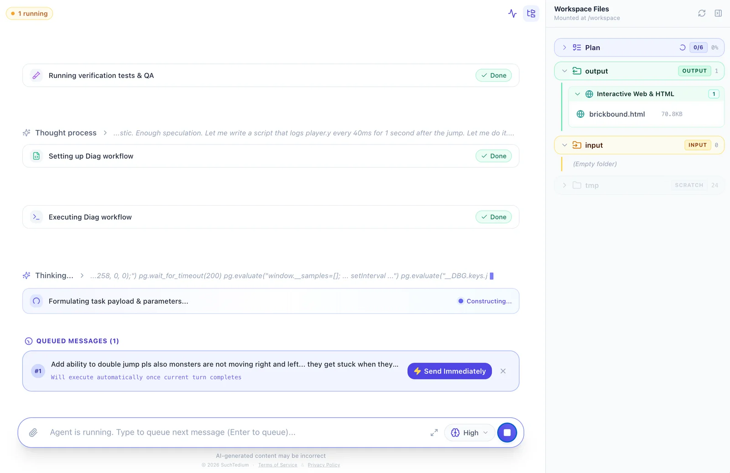Click the queued messages clock icon

(29, 341)
